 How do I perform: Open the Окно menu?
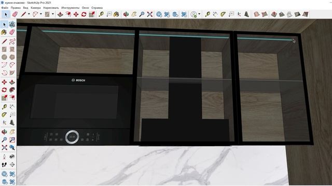pyautogui.click(x=85, y=8)
